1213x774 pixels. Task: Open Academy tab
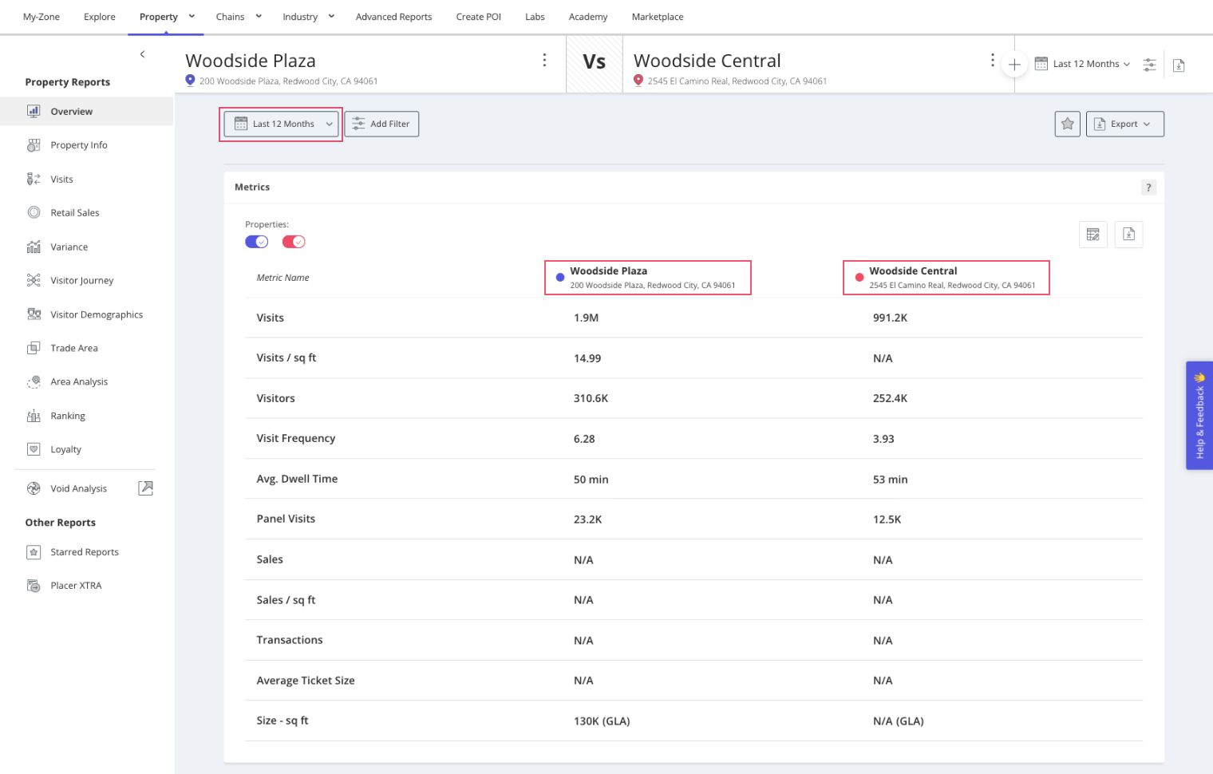click(588, 17)
